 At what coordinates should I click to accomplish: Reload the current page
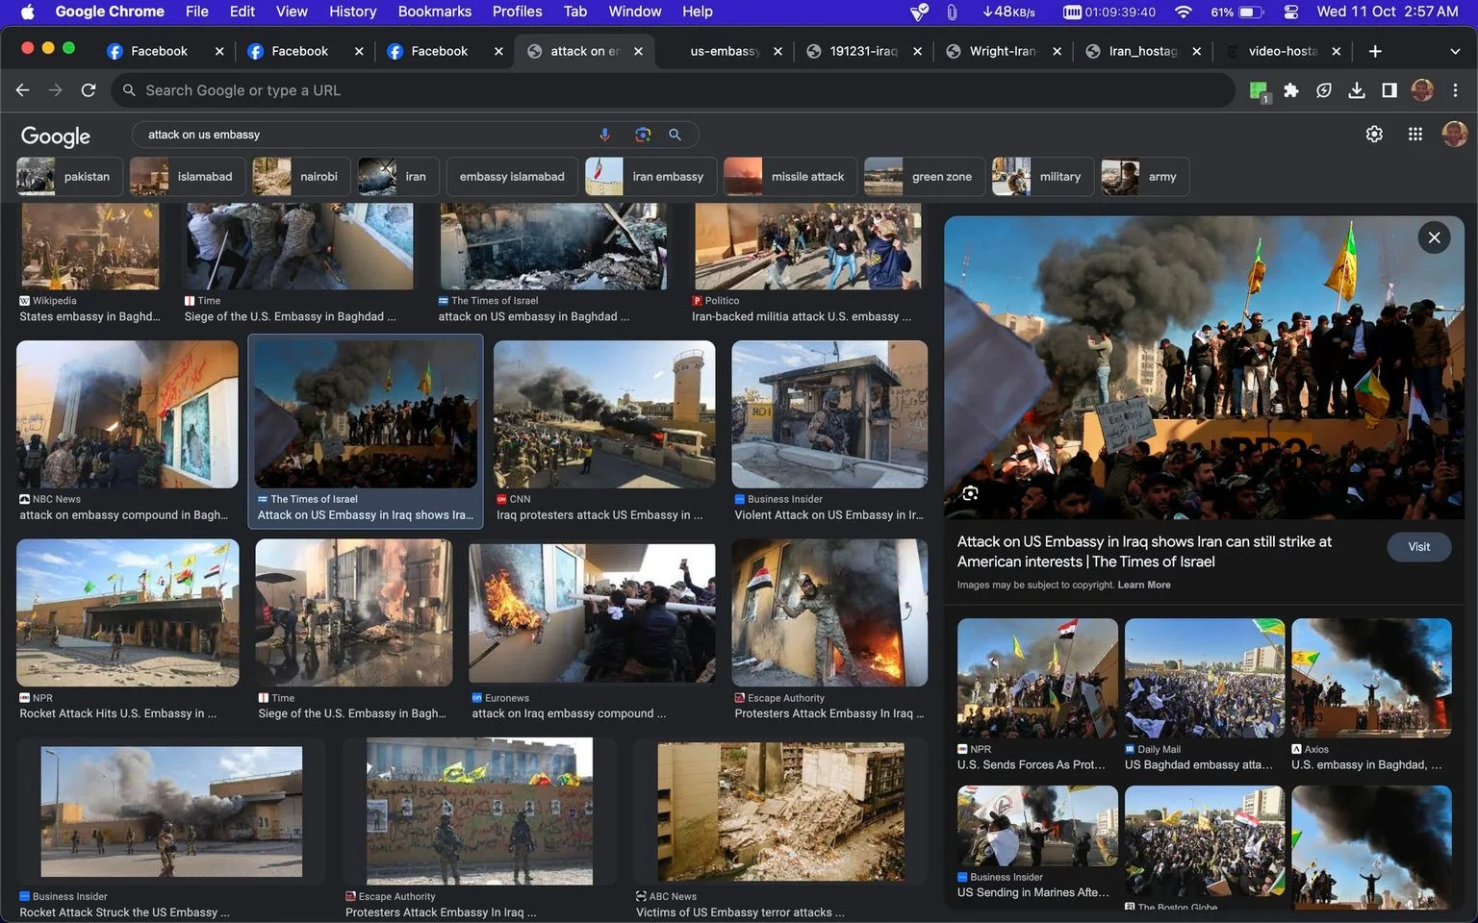(x=89, y=90)
